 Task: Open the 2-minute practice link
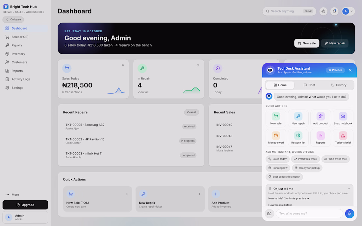point(289,198)
